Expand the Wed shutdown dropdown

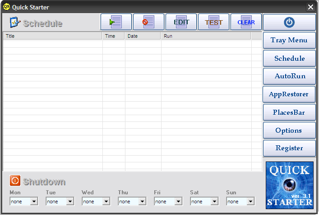(x=106, y=202)
